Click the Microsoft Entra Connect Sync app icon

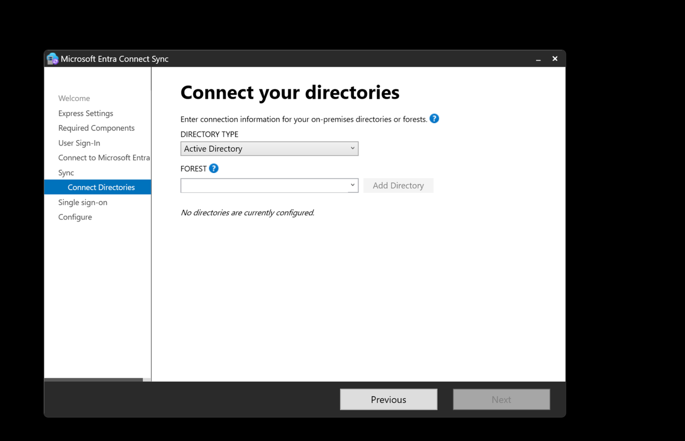pyautogui.click(x=52, y=58)
